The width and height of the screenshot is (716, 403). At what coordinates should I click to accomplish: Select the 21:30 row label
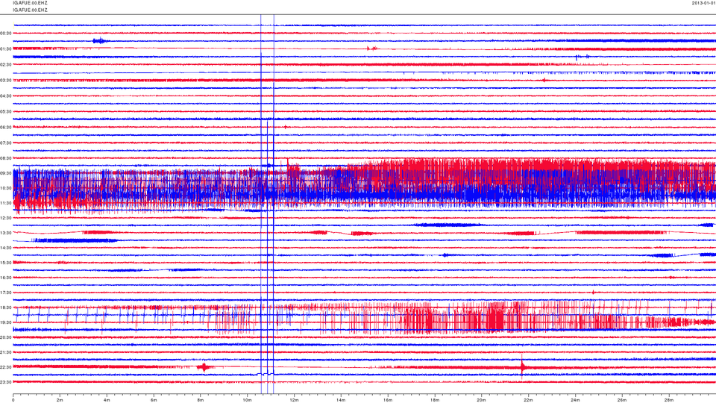point(6,352)
